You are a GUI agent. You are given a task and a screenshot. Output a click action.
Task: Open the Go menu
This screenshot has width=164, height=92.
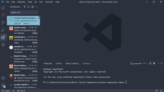click(x=36, y=2)
